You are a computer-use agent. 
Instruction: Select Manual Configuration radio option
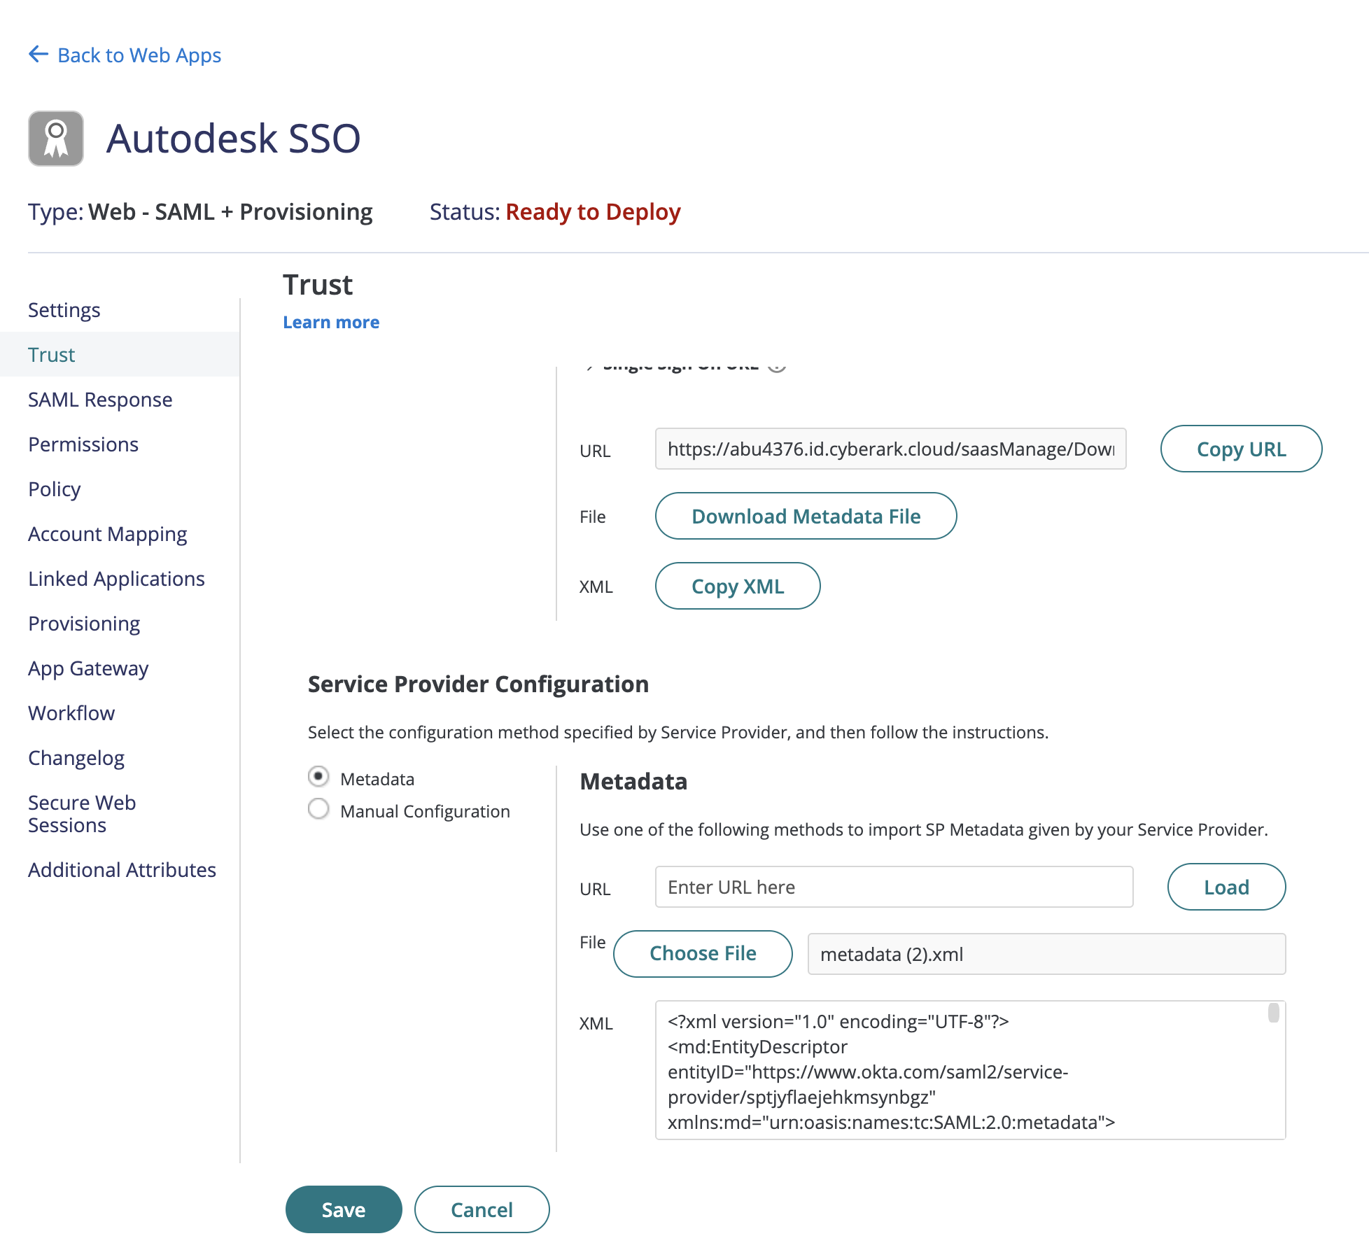click(318, 809)
